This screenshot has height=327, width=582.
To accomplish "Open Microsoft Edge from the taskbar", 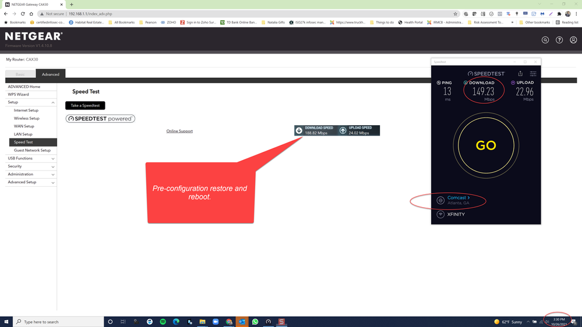I will click(x=176, y=322).
